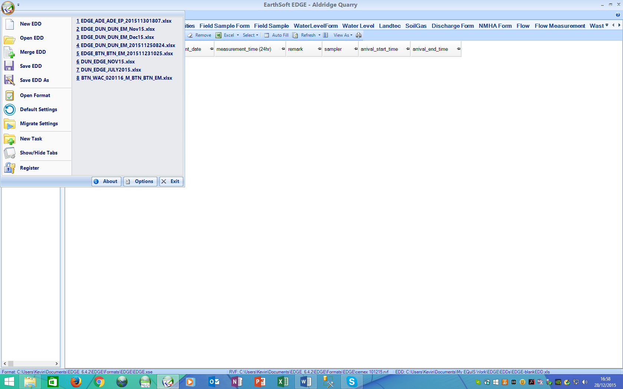Open the tab list overflow dropdown arrow
This screenshot has height=389, width=623.
607,25
